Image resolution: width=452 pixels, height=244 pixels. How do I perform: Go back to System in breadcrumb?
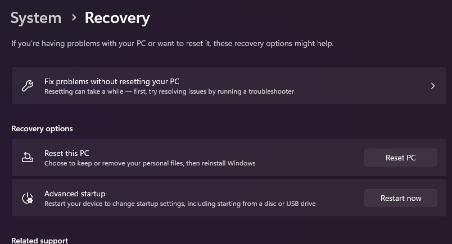35,18
